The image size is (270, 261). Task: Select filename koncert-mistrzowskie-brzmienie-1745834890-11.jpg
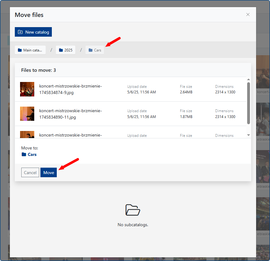(x=70, y=114)
